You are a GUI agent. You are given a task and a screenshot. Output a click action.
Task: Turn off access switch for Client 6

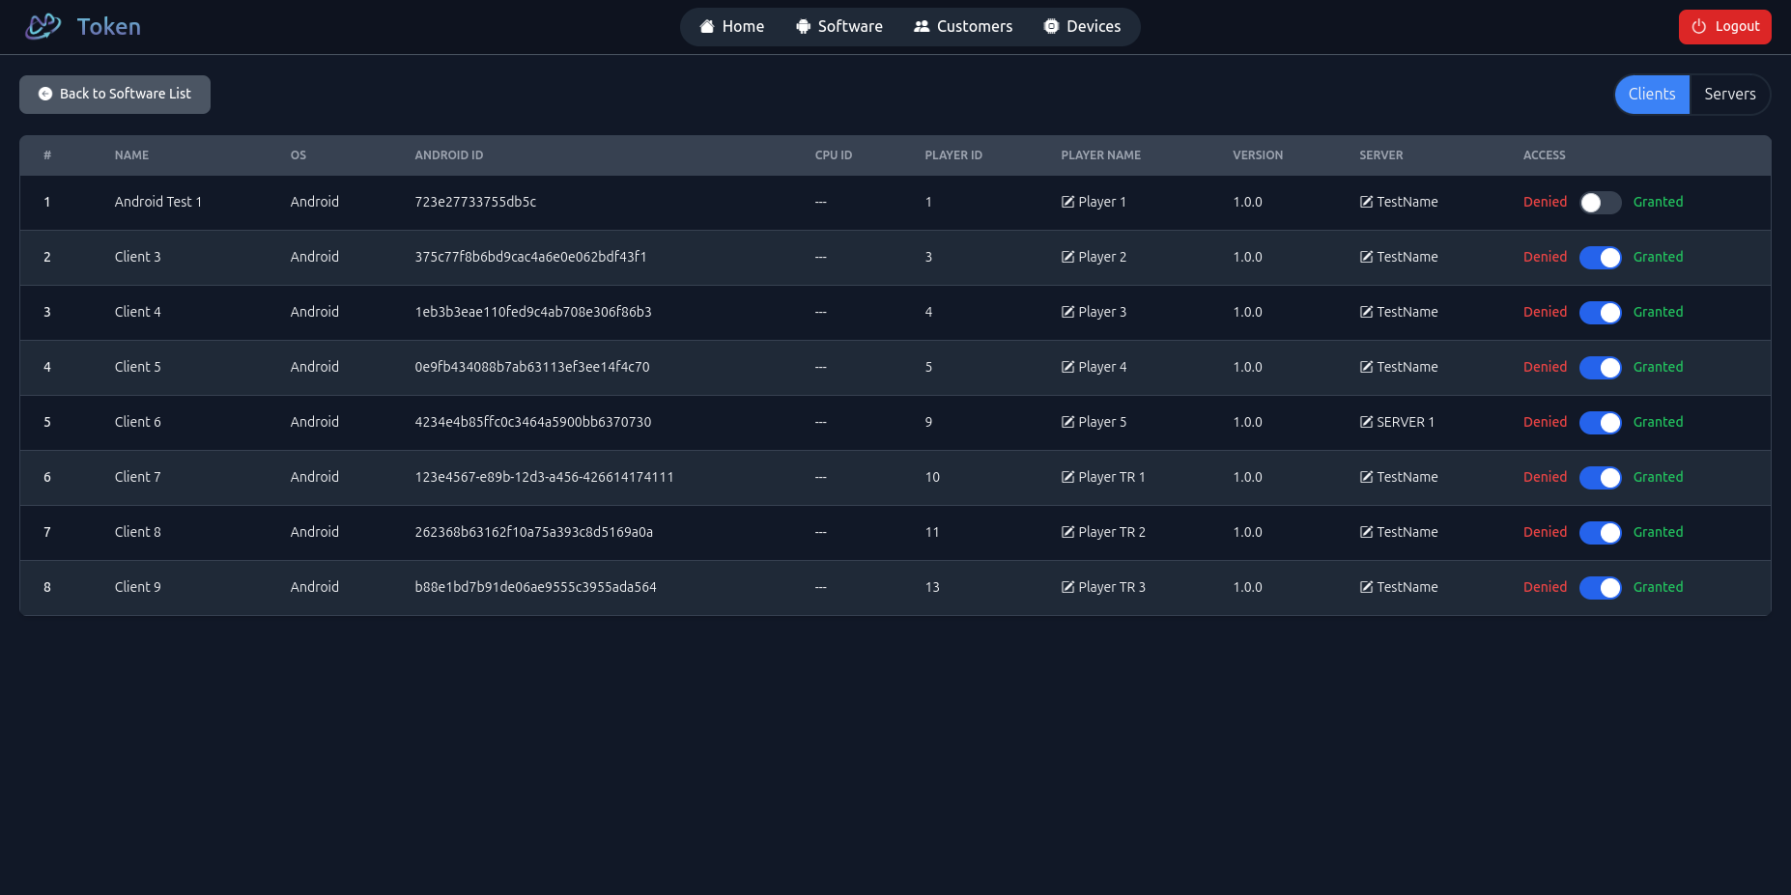pyautogui.click(x=1600, y=423)
